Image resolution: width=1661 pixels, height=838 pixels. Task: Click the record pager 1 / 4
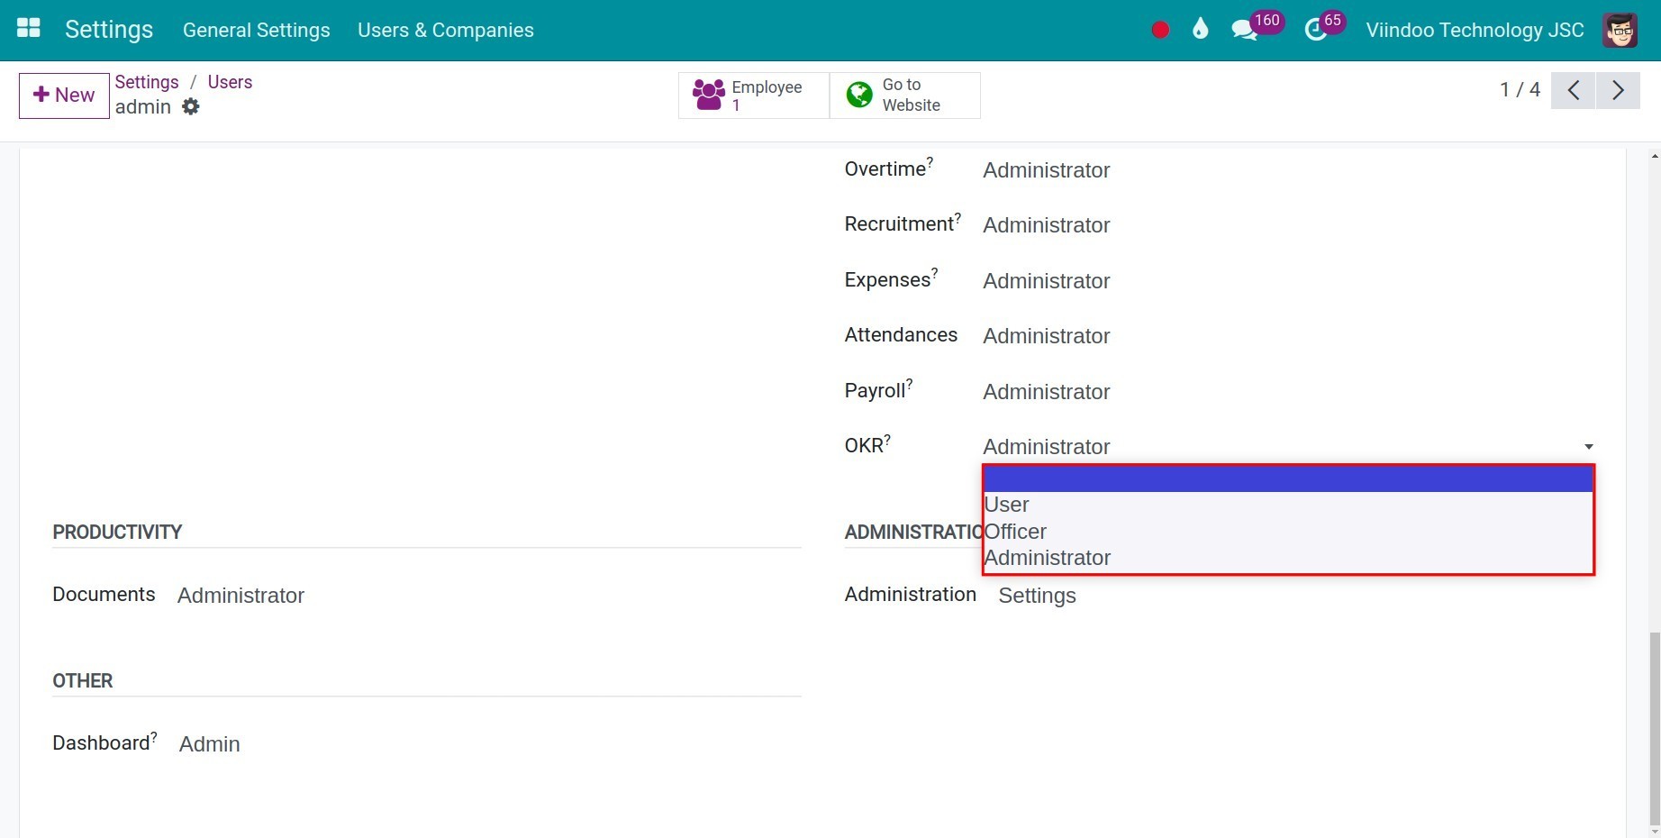1520,90
